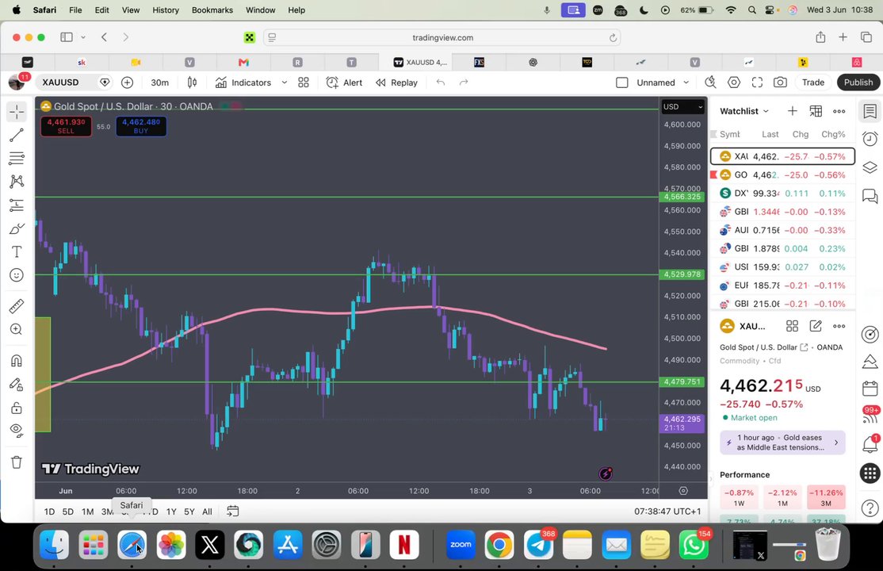883x571 pixels.
Task: Open the watchlist three-dot menu
Action: coord(839,111)
